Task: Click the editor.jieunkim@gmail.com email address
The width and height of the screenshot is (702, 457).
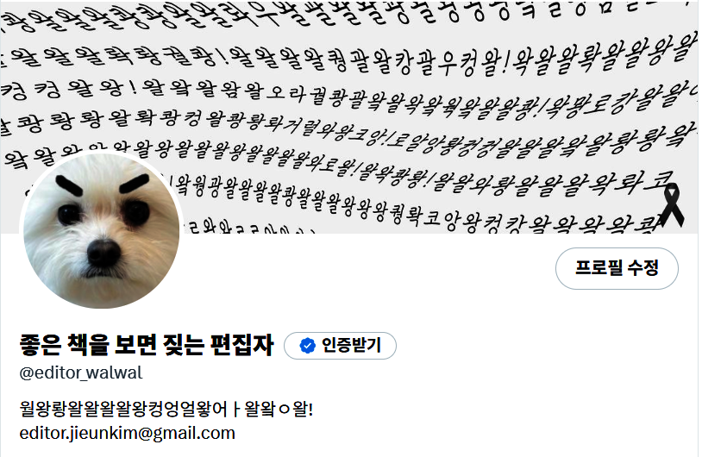Action: 127,433
